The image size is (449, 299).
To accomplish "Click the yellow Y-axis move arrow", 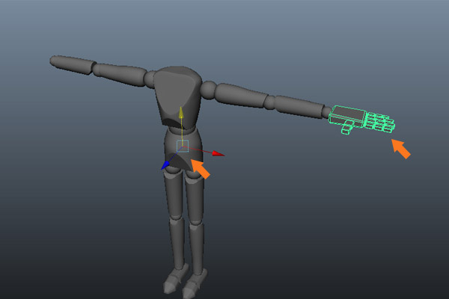I will pos(181,113).
